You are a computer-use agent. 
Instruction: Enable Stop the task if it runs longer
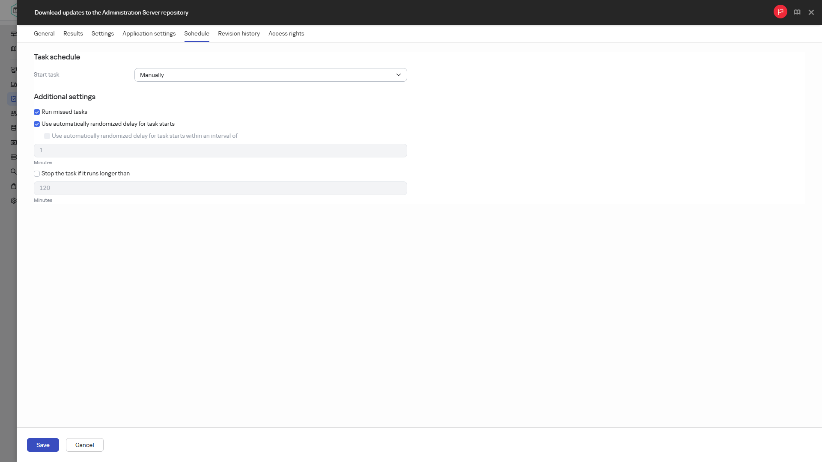37,174
